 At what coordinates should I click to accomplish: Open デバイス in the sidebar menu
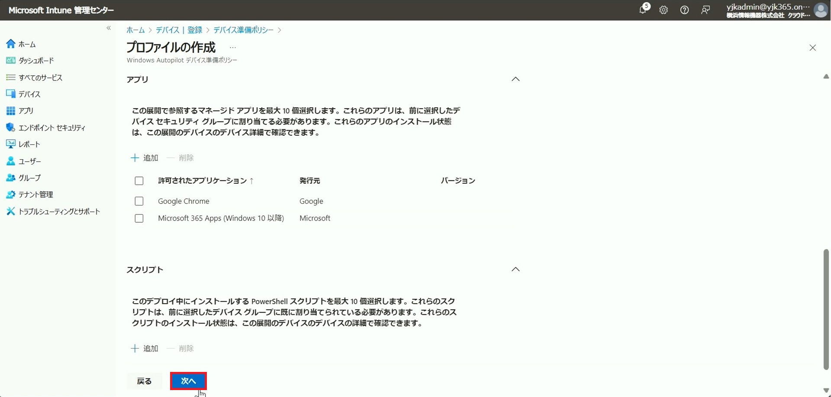(x=29, y=94)
